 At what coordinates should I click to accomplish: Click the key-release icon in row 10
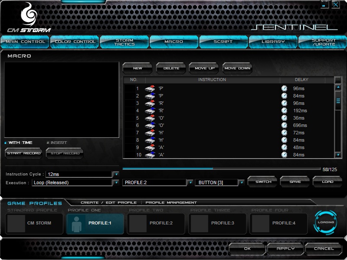[150, 155]
